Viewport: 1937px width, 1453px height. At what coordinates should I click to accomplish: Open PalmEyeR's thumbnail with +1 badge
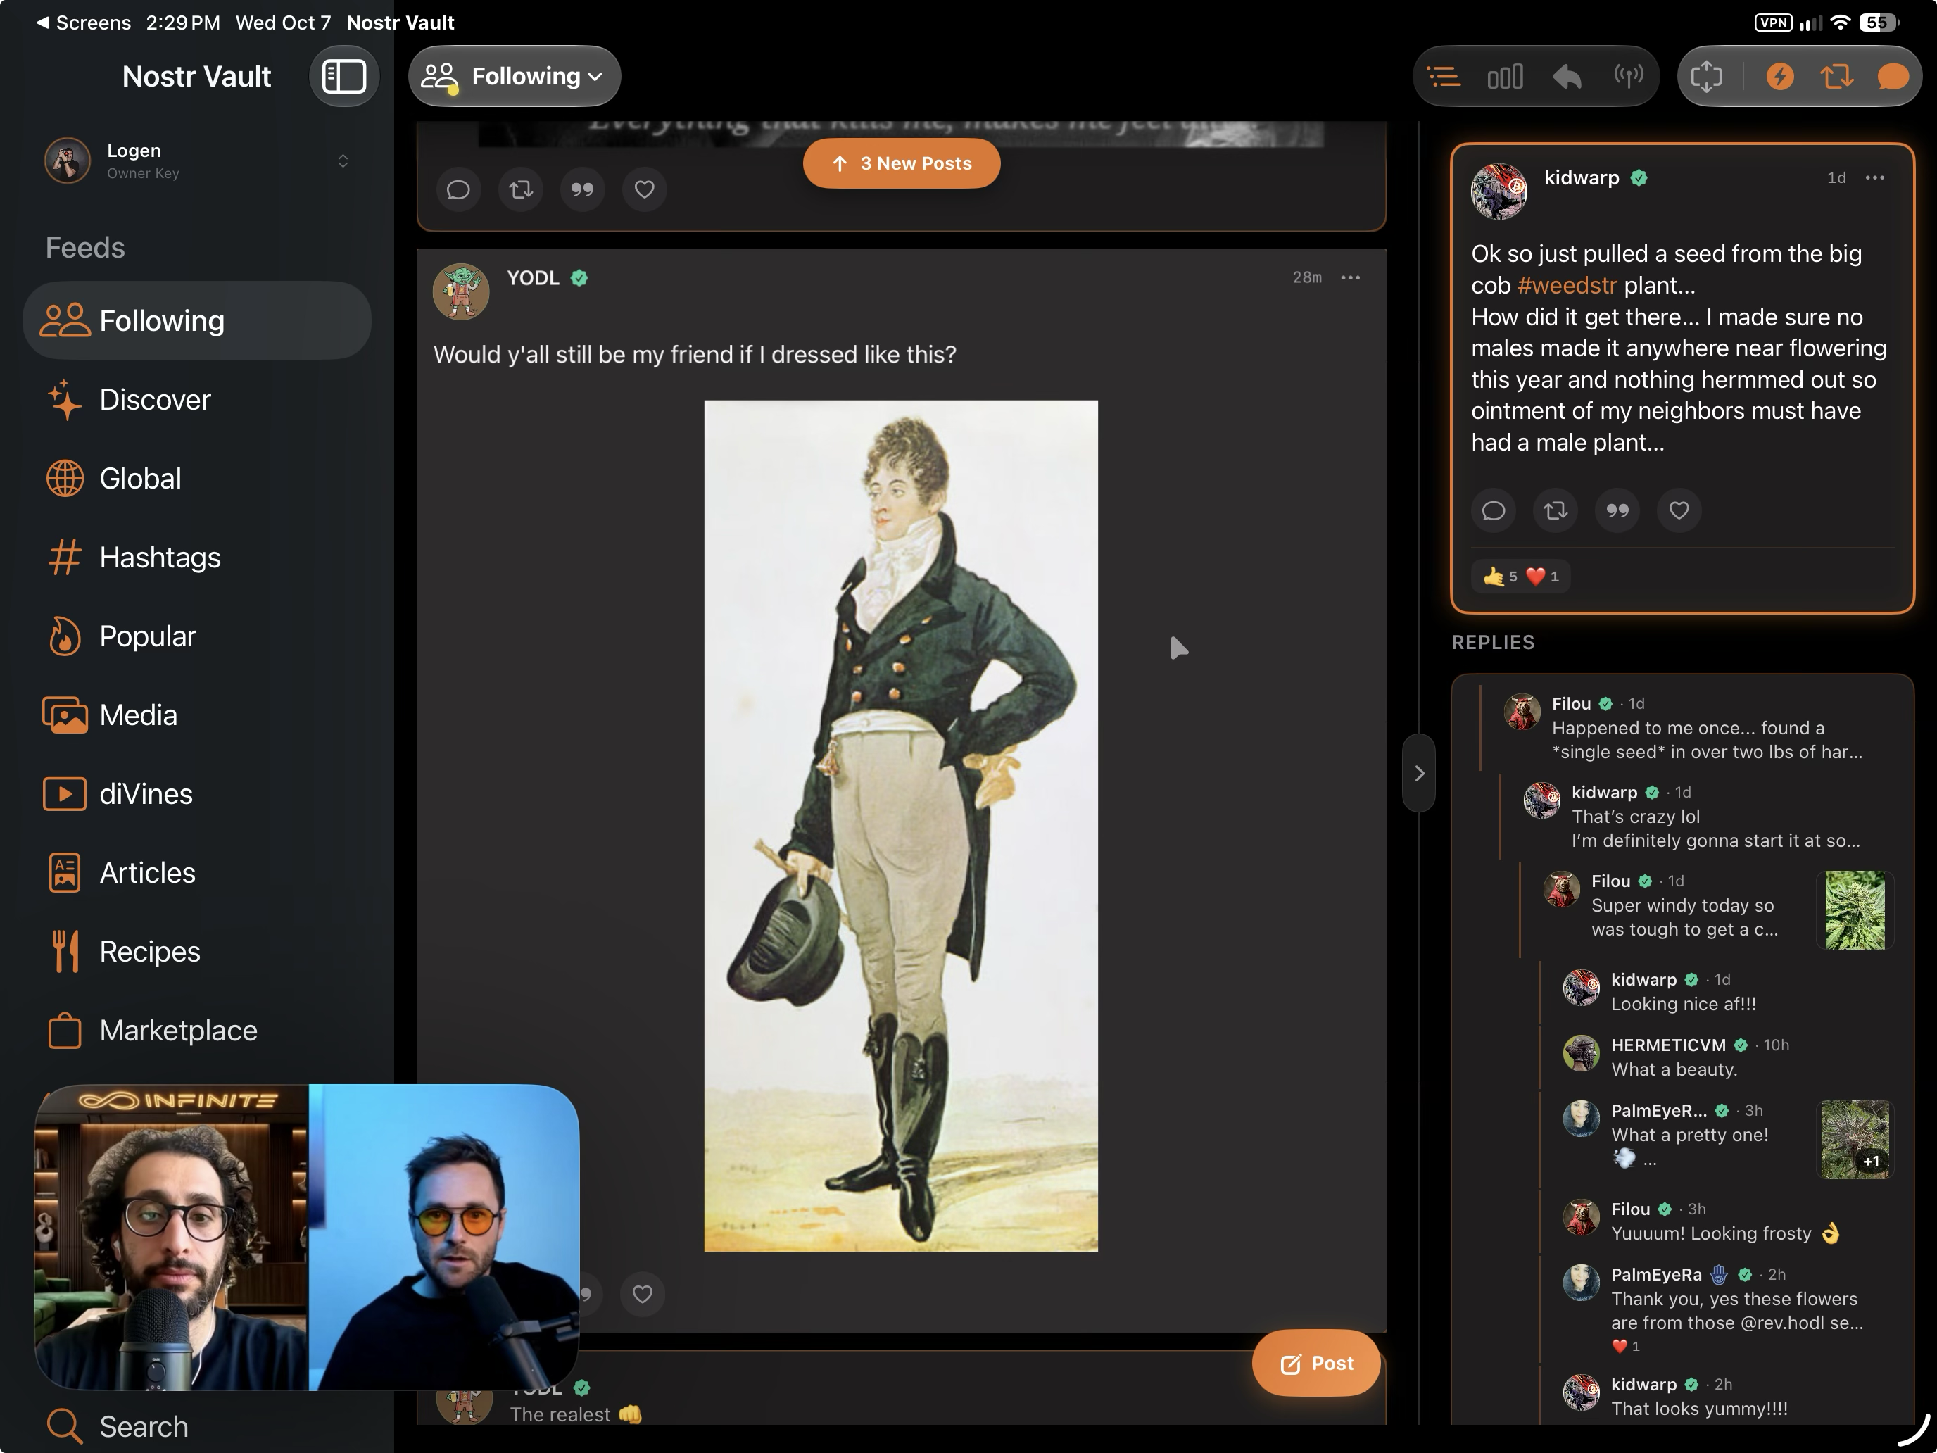pos(1855,1138)
